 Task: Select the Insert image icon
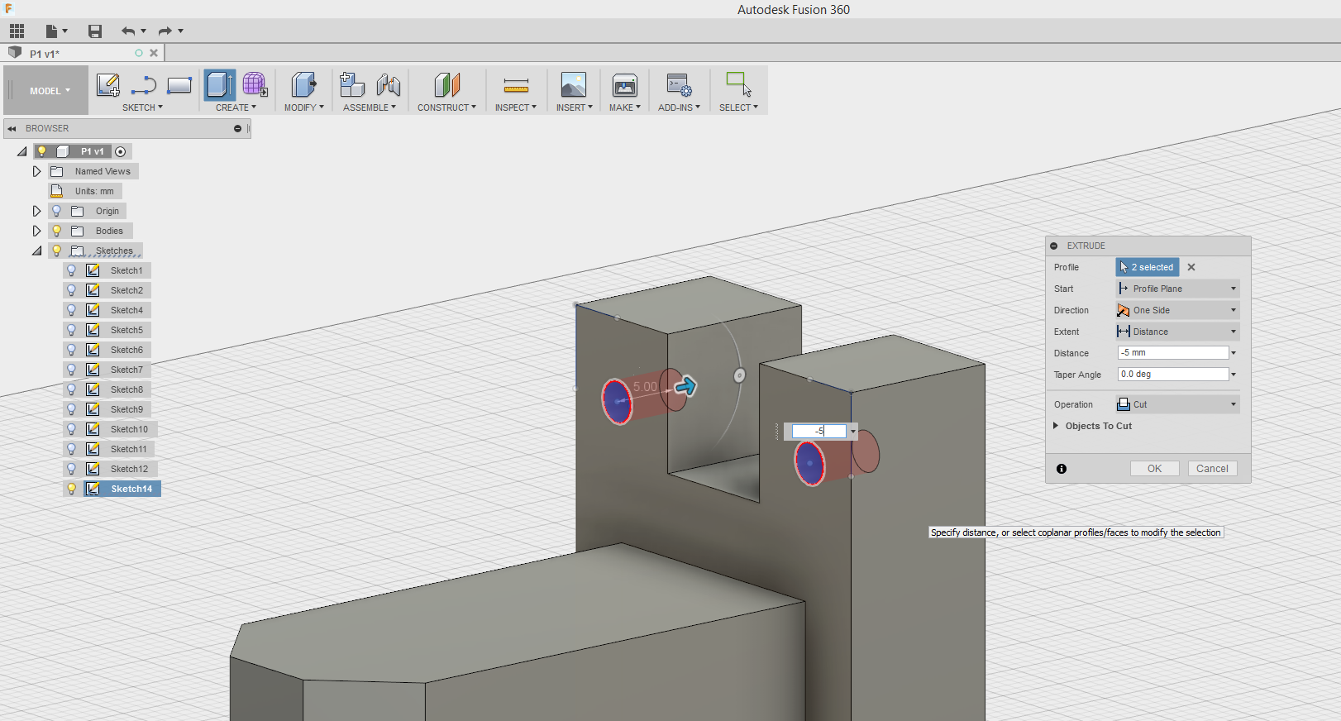(574, 84)
